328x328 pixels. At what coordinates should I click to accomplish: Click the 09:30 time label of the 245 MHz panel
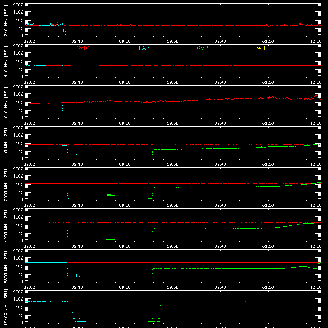pos(173,41)
